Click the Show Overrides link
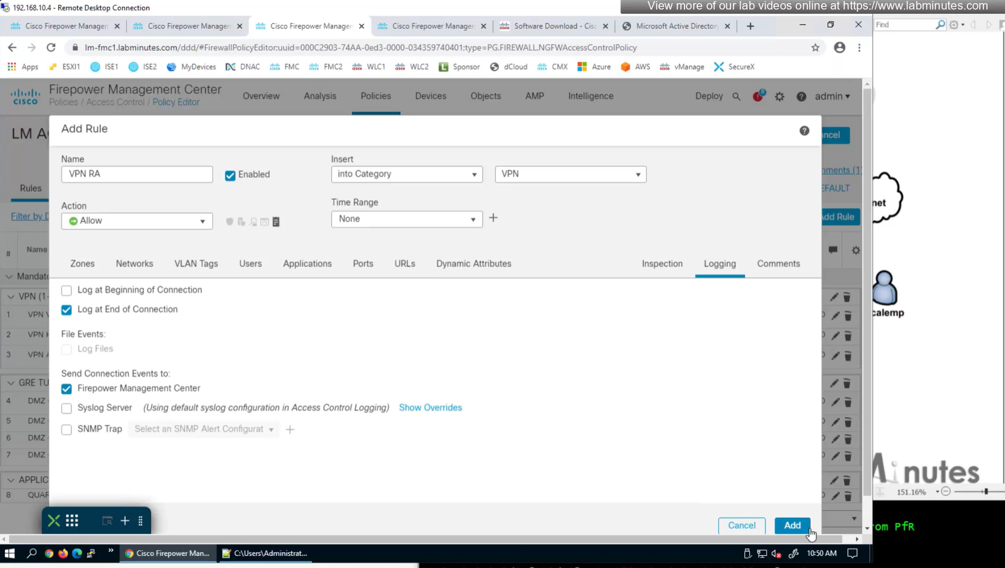 430,408
